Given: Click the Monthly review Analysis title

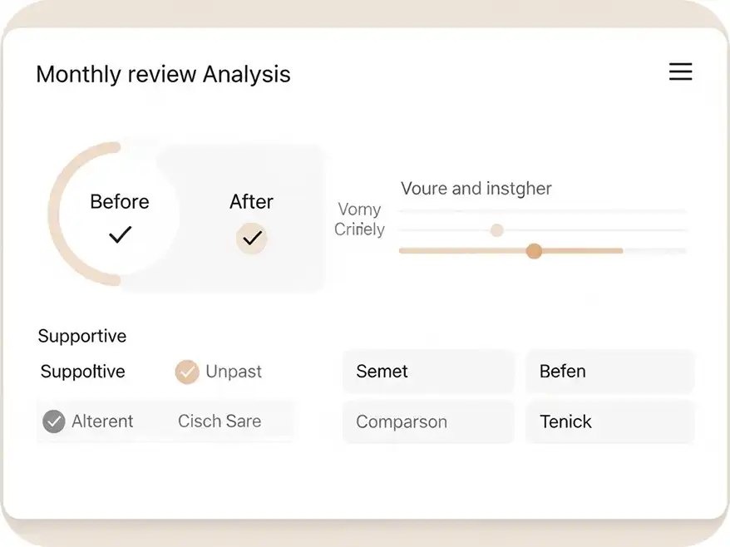Looking at the screenshot, I should [x=163, y=74].
